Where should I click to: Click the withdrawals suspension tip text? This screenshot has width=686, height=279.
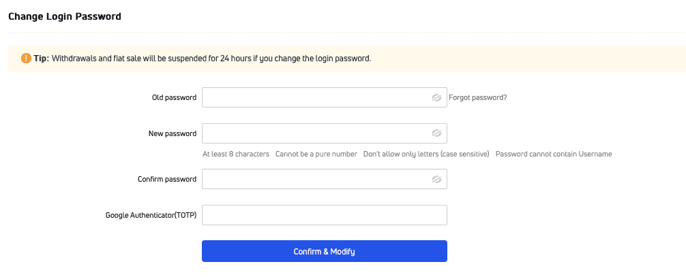211,59
